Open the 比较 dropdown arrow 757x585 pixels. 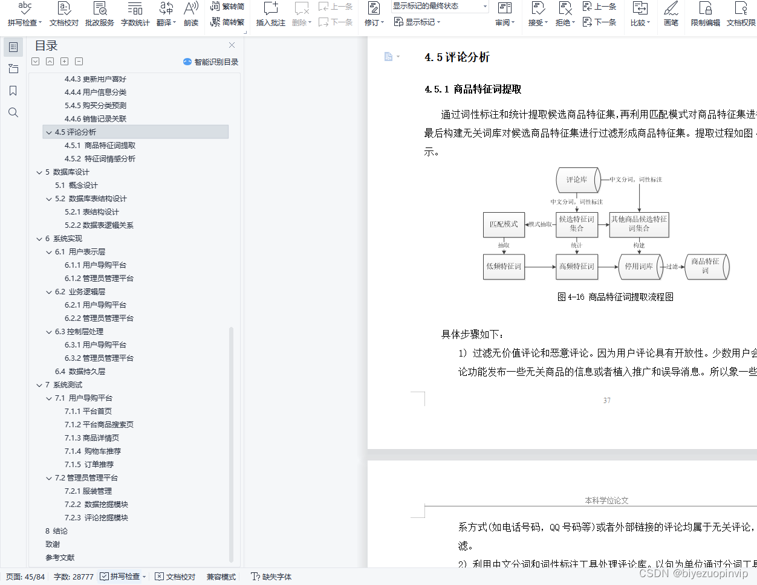[648, 23]
